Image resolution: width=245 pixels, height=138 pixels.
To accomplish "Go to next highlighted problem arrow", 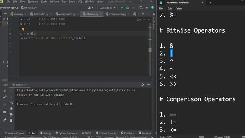I will [149, 20].
